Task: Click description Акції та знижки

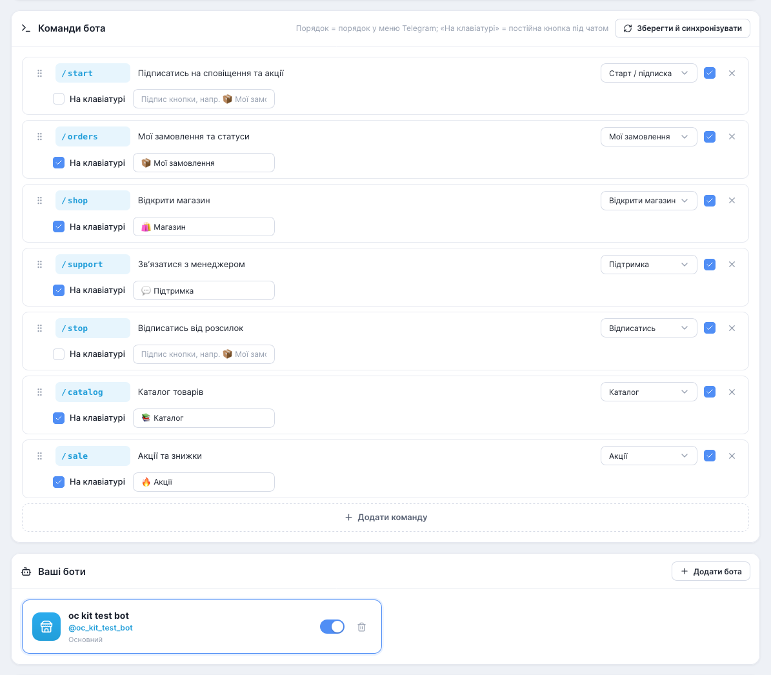Action: [170, 456]
